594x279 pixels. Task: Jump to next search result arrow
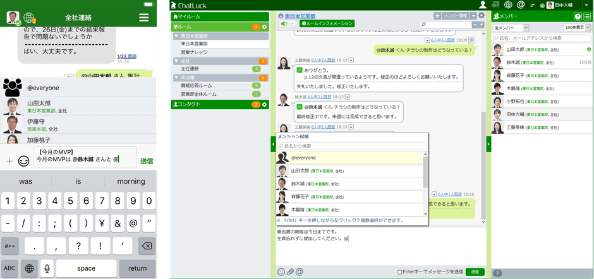click(x=482, y=25)
